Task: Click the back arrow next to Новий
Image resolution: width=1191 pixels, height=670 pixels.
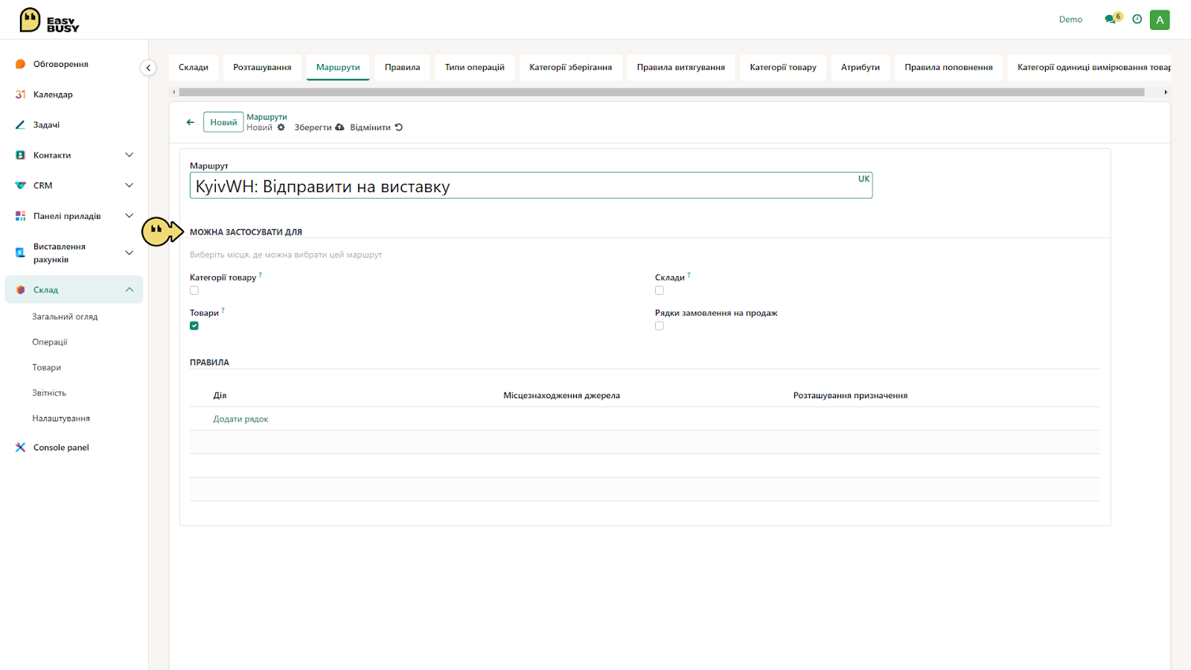Action: [x=191, y=122]
